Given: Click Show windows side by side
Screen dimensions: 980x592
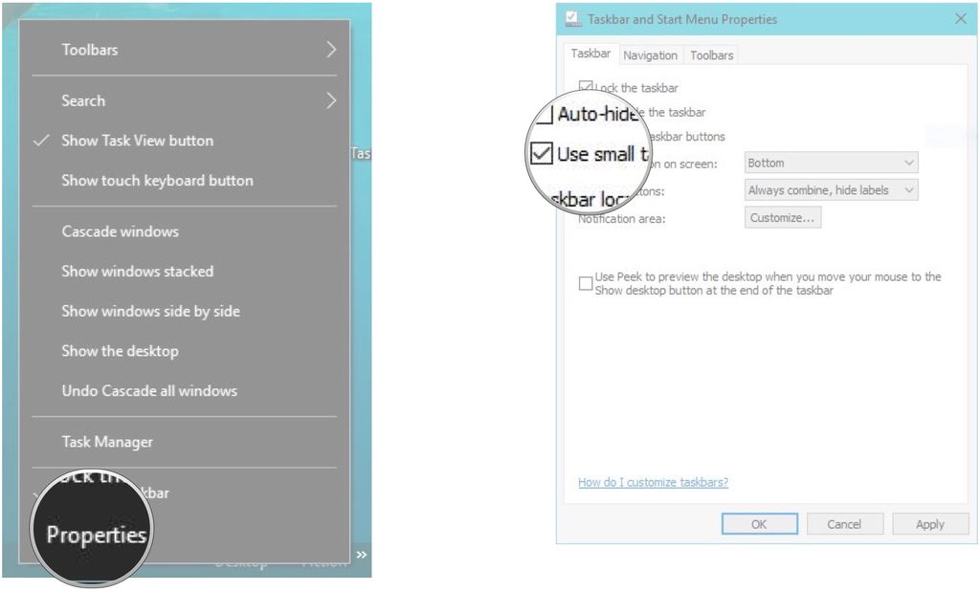Looking at the screenshot, I should (150, 311).
